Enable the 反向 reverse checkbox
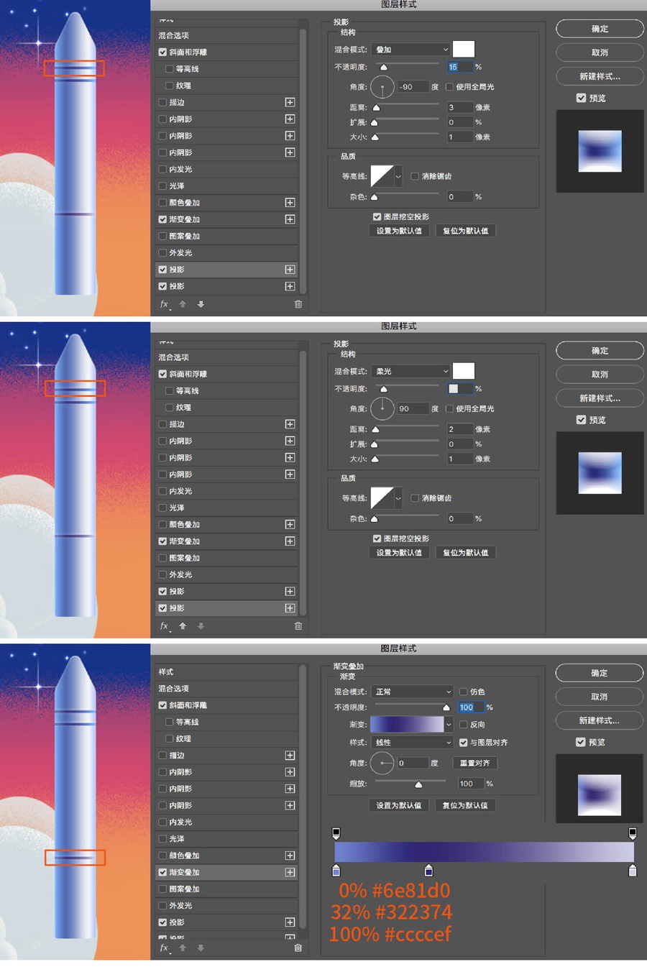This screenshot has width=647, height=972. click(x=463, y=725)
